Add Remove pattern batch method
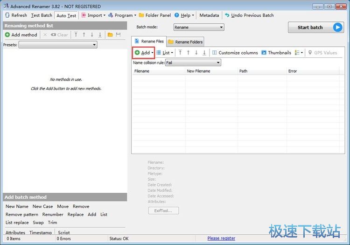This screenshot has width=350, height=245. [x=22, y=214]
